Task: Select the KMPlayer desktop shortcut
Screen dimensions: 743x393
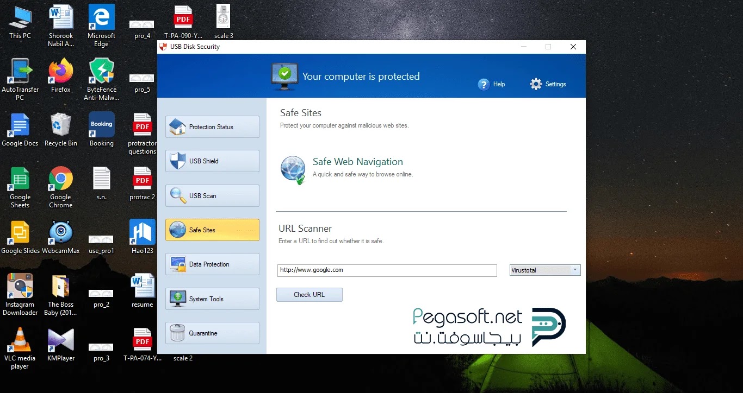Action: coord(61,345)
